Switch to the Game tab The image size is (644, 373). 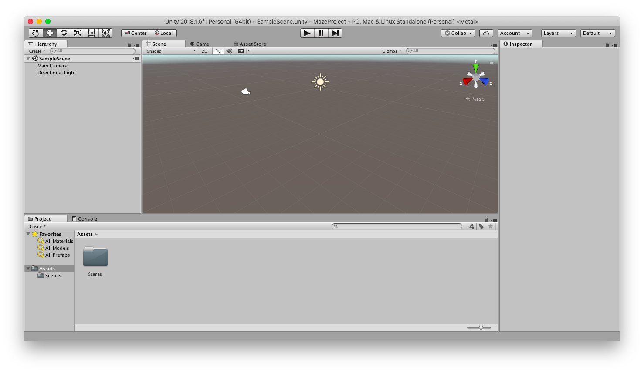tap(200, 44)
